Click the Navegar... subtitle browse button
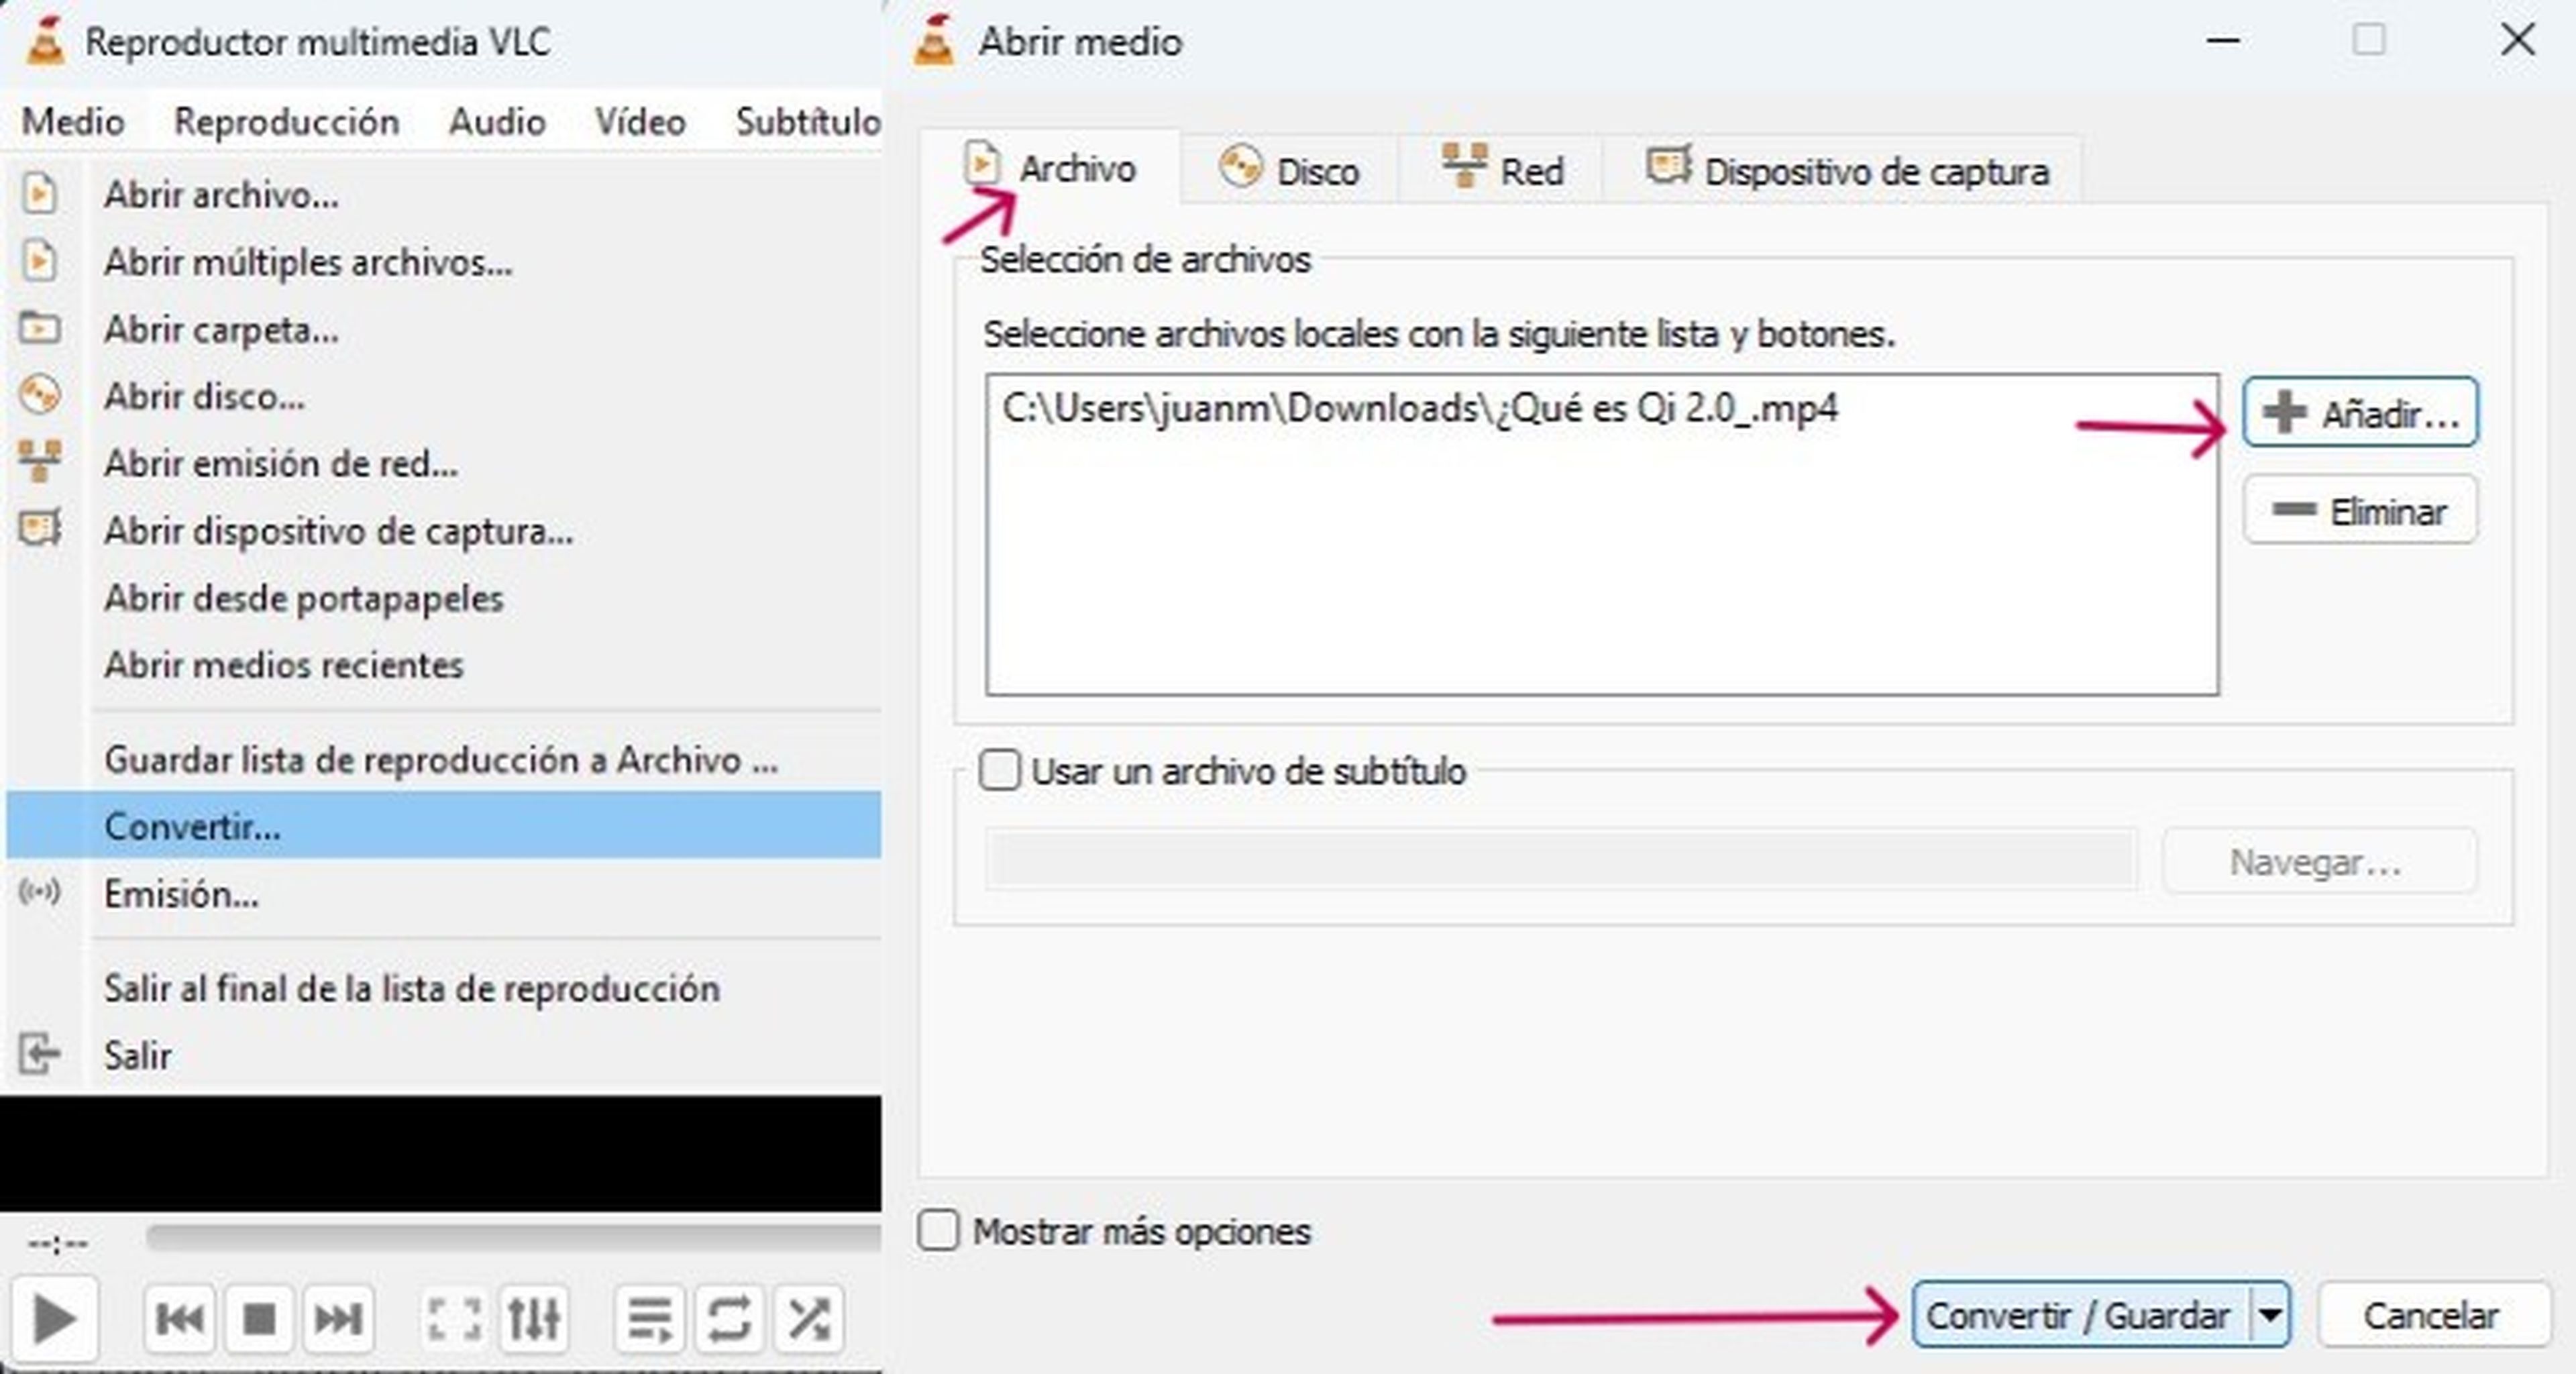 (x=2319, y=860)
